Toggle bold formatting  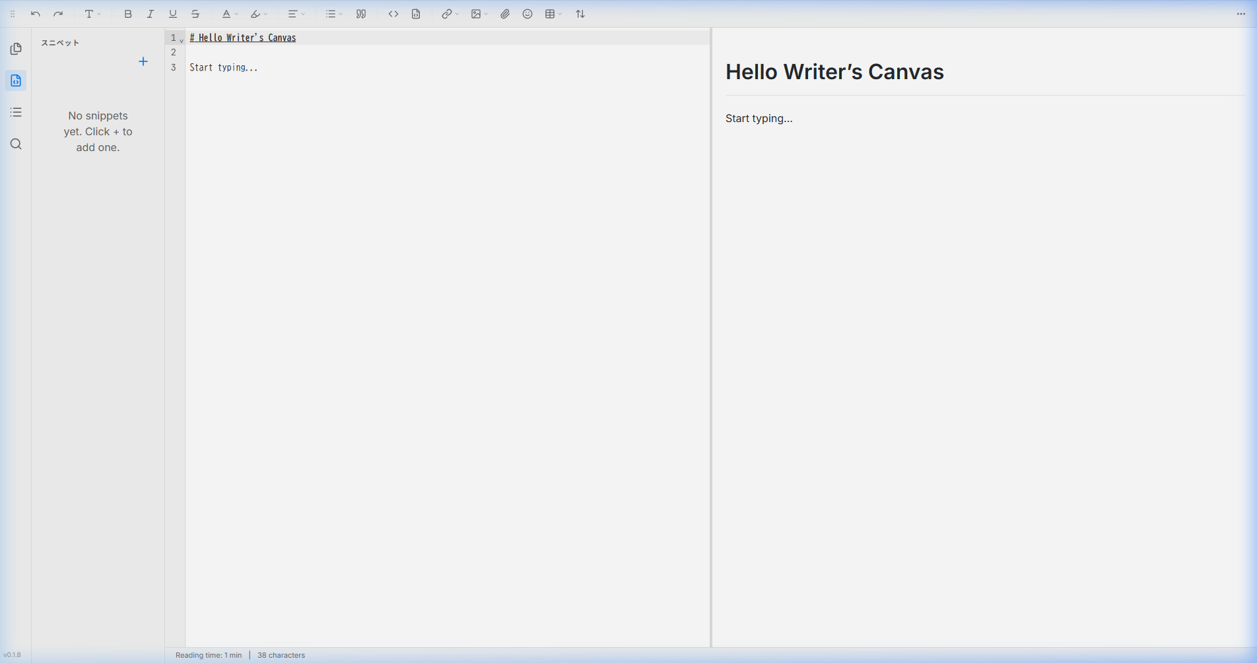tap(128, 14)
